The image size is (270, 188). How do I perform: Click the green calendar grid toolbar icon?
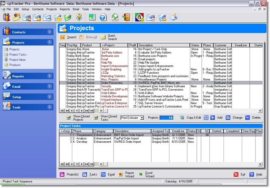[92, 17]
